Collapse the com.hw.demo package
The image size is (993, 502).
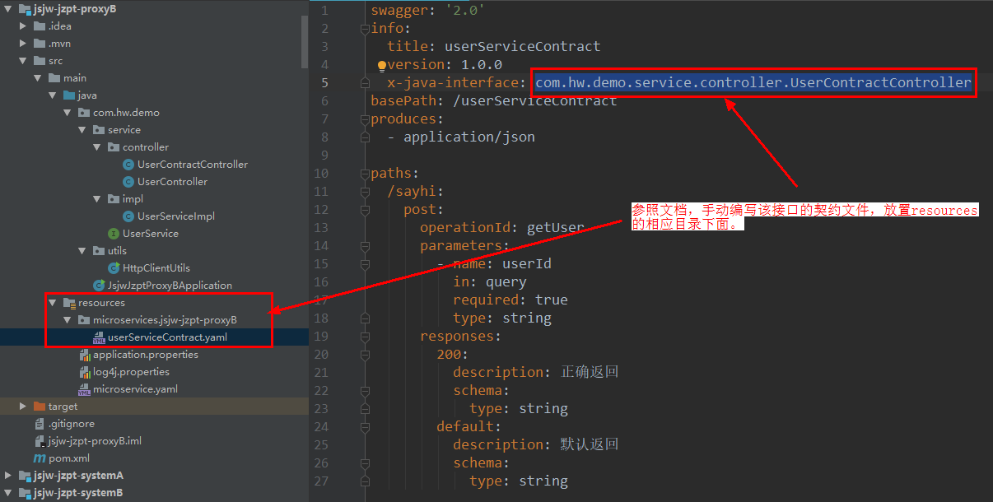coord(68,112)
